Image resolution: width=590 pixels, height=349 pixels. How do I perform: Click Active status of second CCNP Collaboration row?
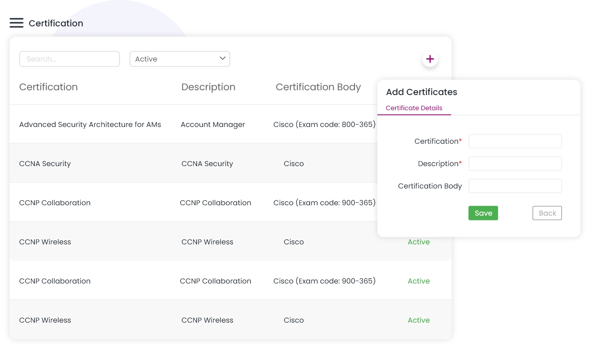419,281
